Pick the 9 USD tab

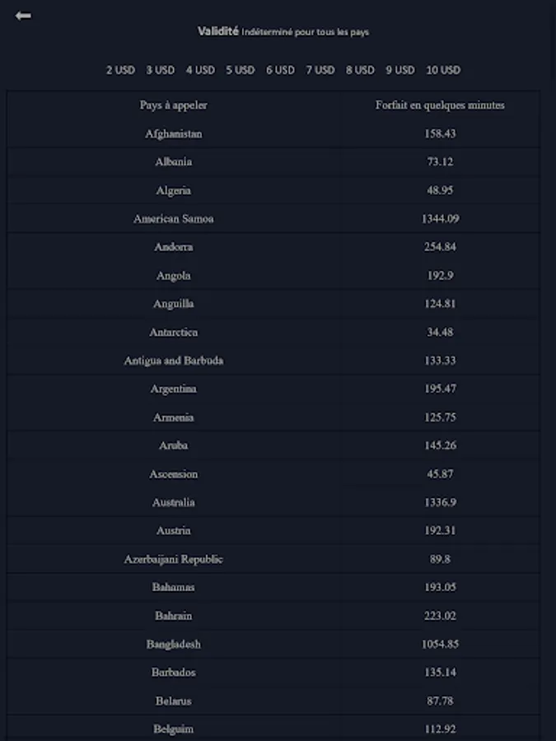pos(400,70)
